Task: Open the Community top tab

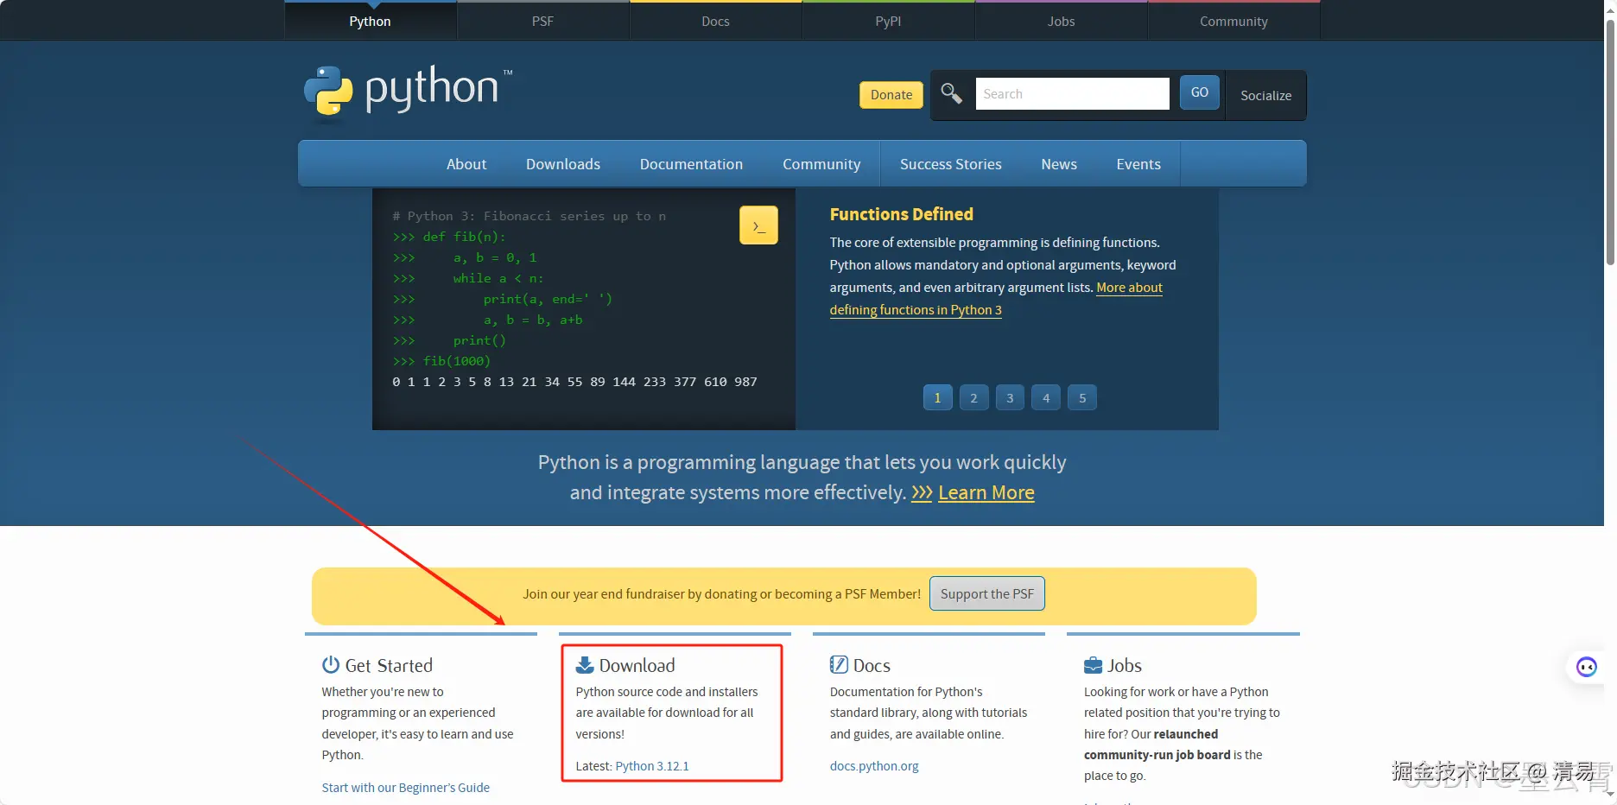Action: [1233, 21]
